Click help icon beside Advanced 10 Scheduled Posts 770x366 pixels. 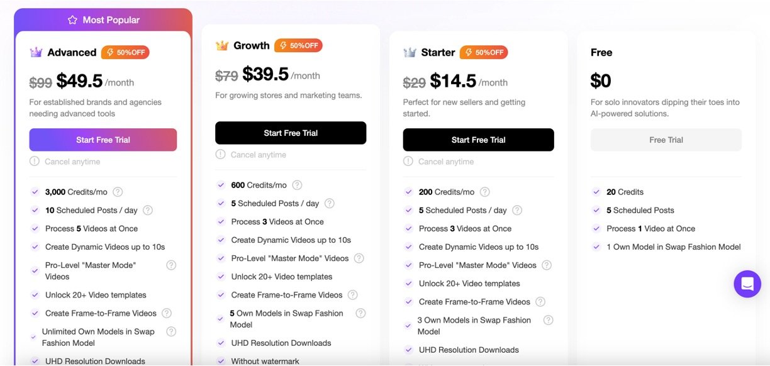tap(148, 211)
